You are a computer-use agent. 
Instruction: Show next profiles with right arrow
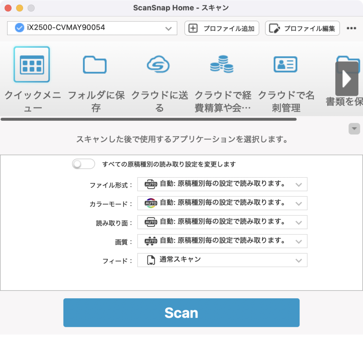click(347, 79)
